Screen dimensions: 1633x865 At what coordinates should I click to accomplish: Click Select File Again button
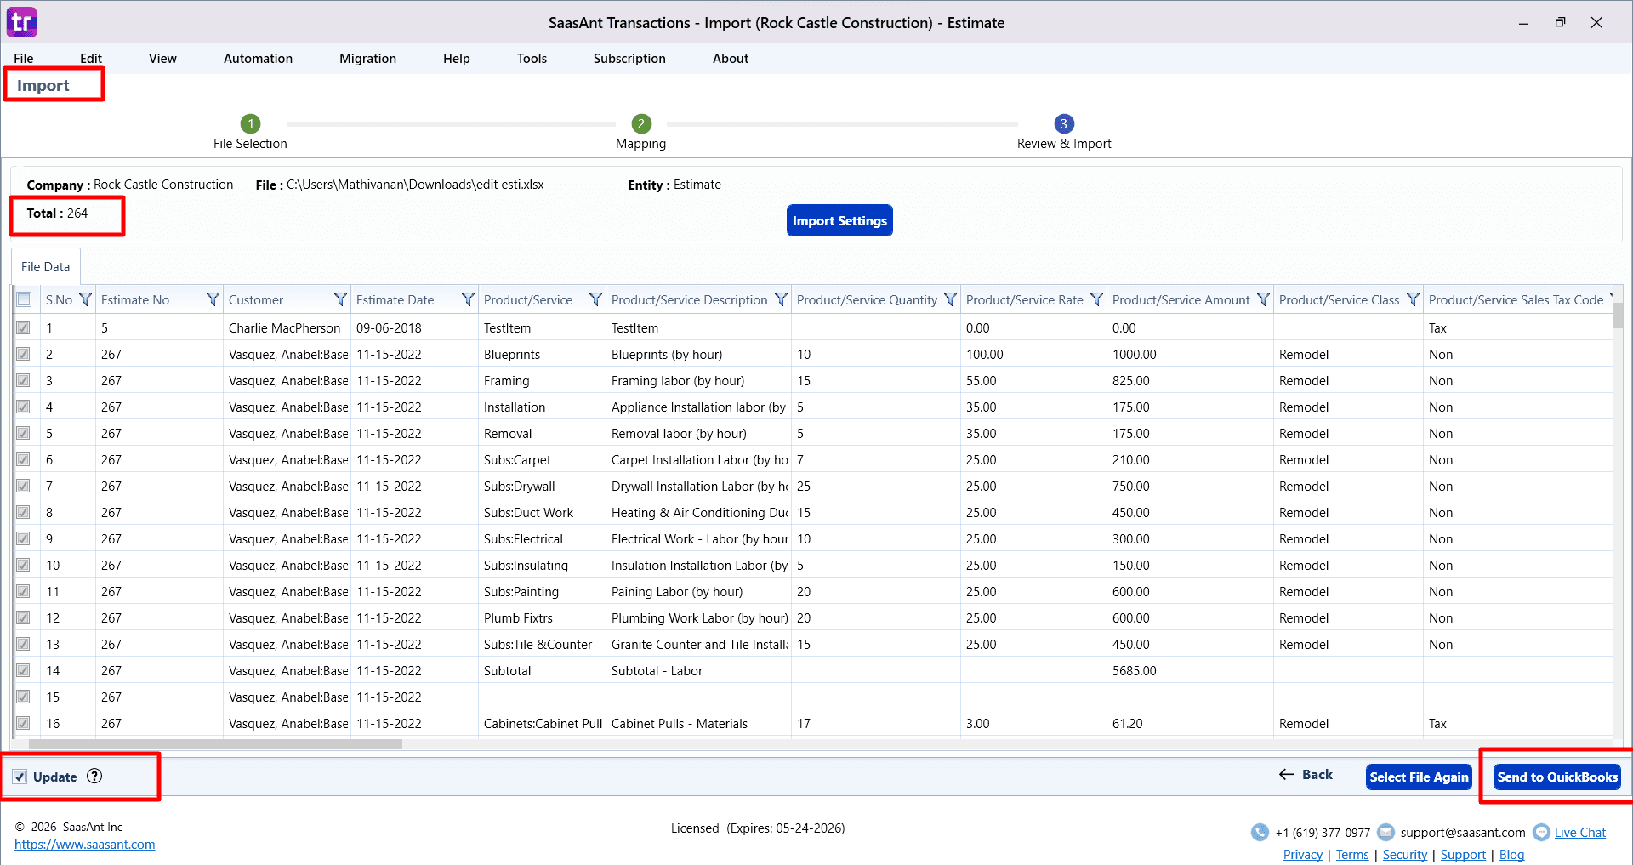[1419, 777]
